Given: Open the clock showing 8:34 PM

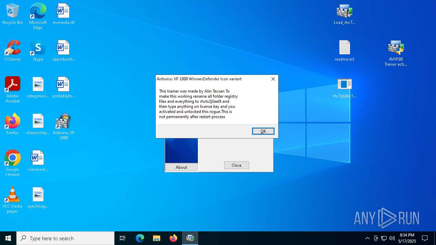Looking at the screenshot, I should pos(407,238).
